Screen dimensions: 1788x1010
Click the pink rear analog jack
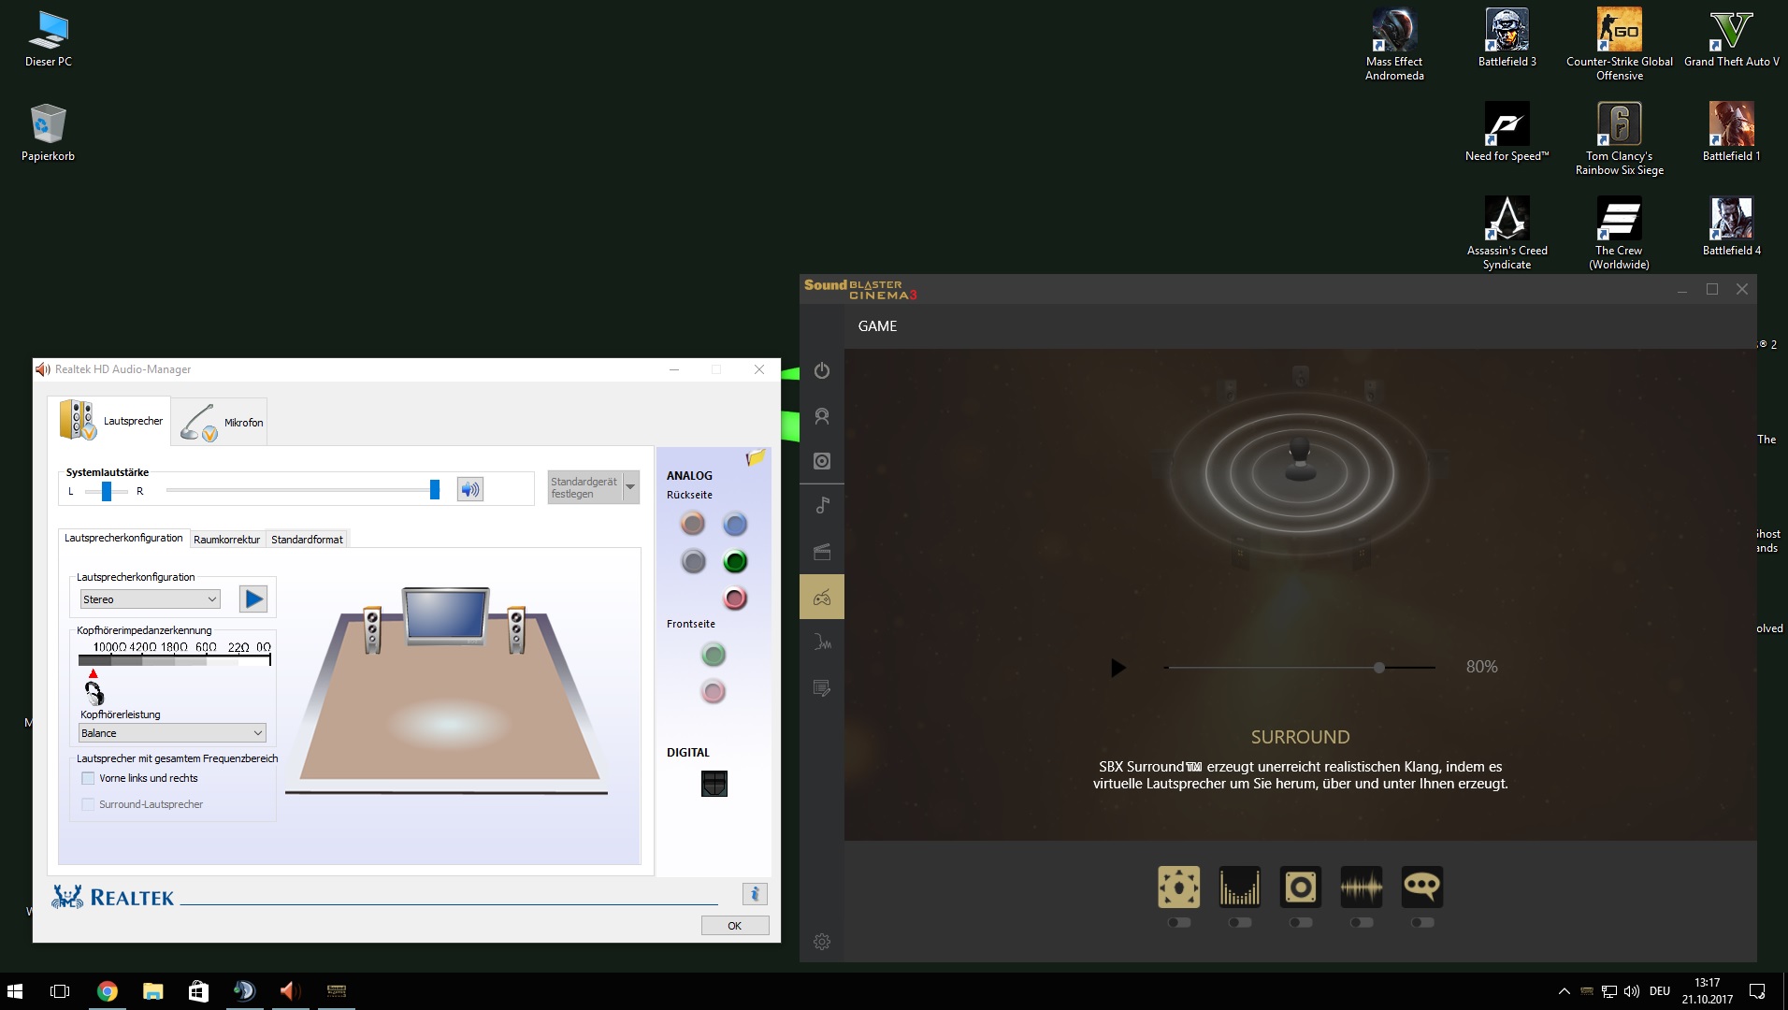[735, 599]
